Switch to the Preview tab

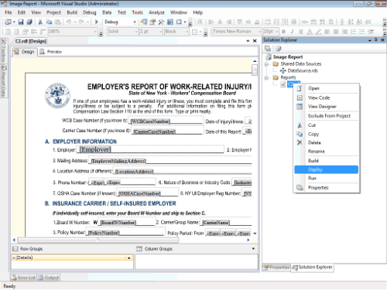pyautogui.click(x=51, y=52)
